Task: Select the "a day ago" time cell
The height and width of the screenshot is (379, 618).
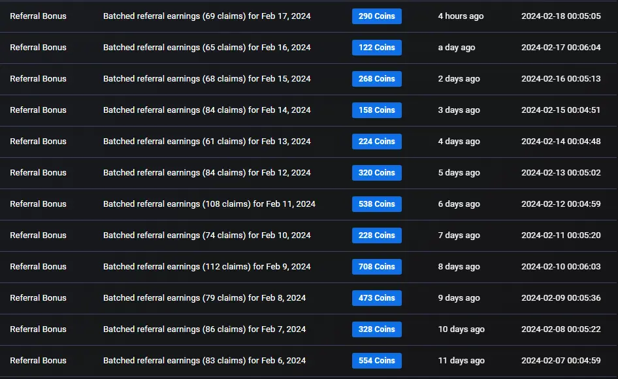Action: tap(457, 48)
